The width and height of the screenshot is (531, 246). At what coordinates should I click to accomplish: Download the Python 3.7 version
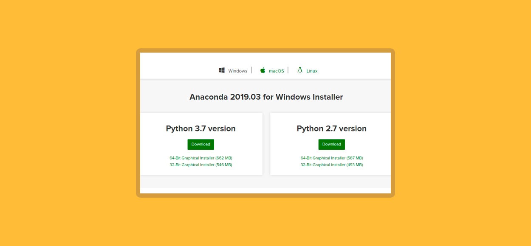pos(201,144)
